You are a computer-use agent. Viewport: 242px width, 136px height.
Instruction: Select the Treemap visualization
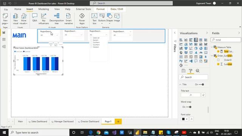point(206,48)
